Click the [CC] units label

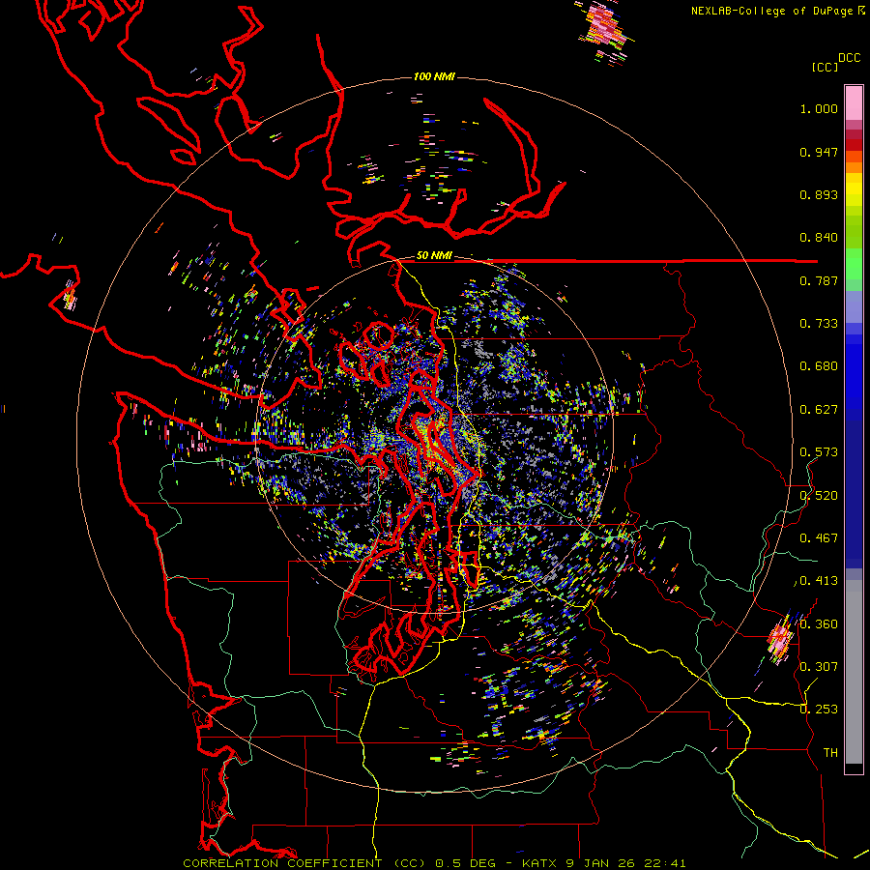[x=826, y=67]
